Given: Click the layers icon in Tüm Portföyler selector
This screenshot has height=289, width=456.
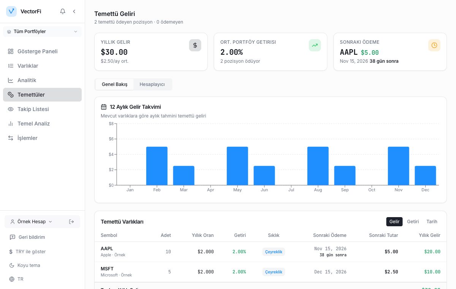Looking at the screenshot, I should [9, 32].
